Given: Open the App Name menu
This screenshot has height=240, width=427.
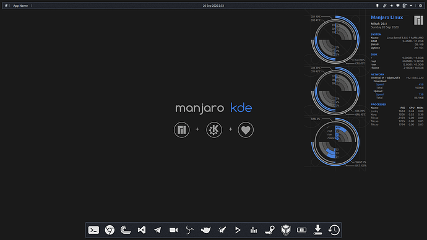Looking at the screenshot, I should 20,6.
